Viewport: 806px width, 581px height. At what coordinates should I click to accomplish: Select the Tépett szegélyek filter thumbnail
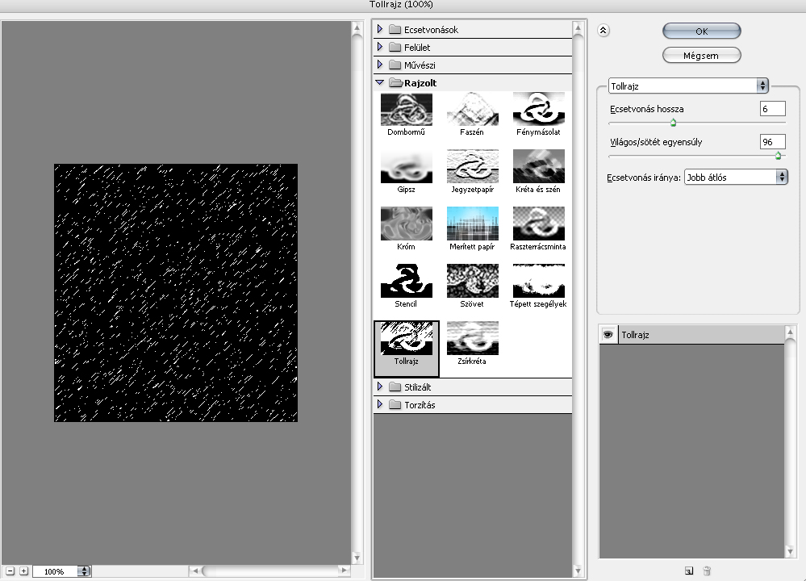click(x=539, y=281)
